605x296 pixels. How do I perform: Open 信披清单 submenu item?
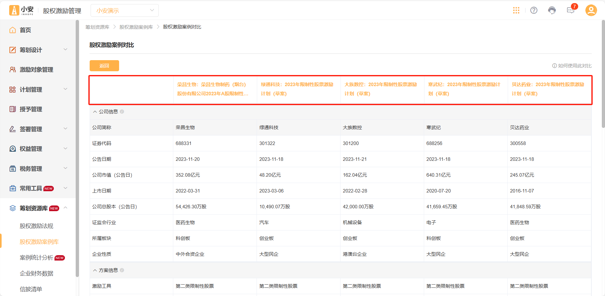pyautogui.click(x=31, y=289)
